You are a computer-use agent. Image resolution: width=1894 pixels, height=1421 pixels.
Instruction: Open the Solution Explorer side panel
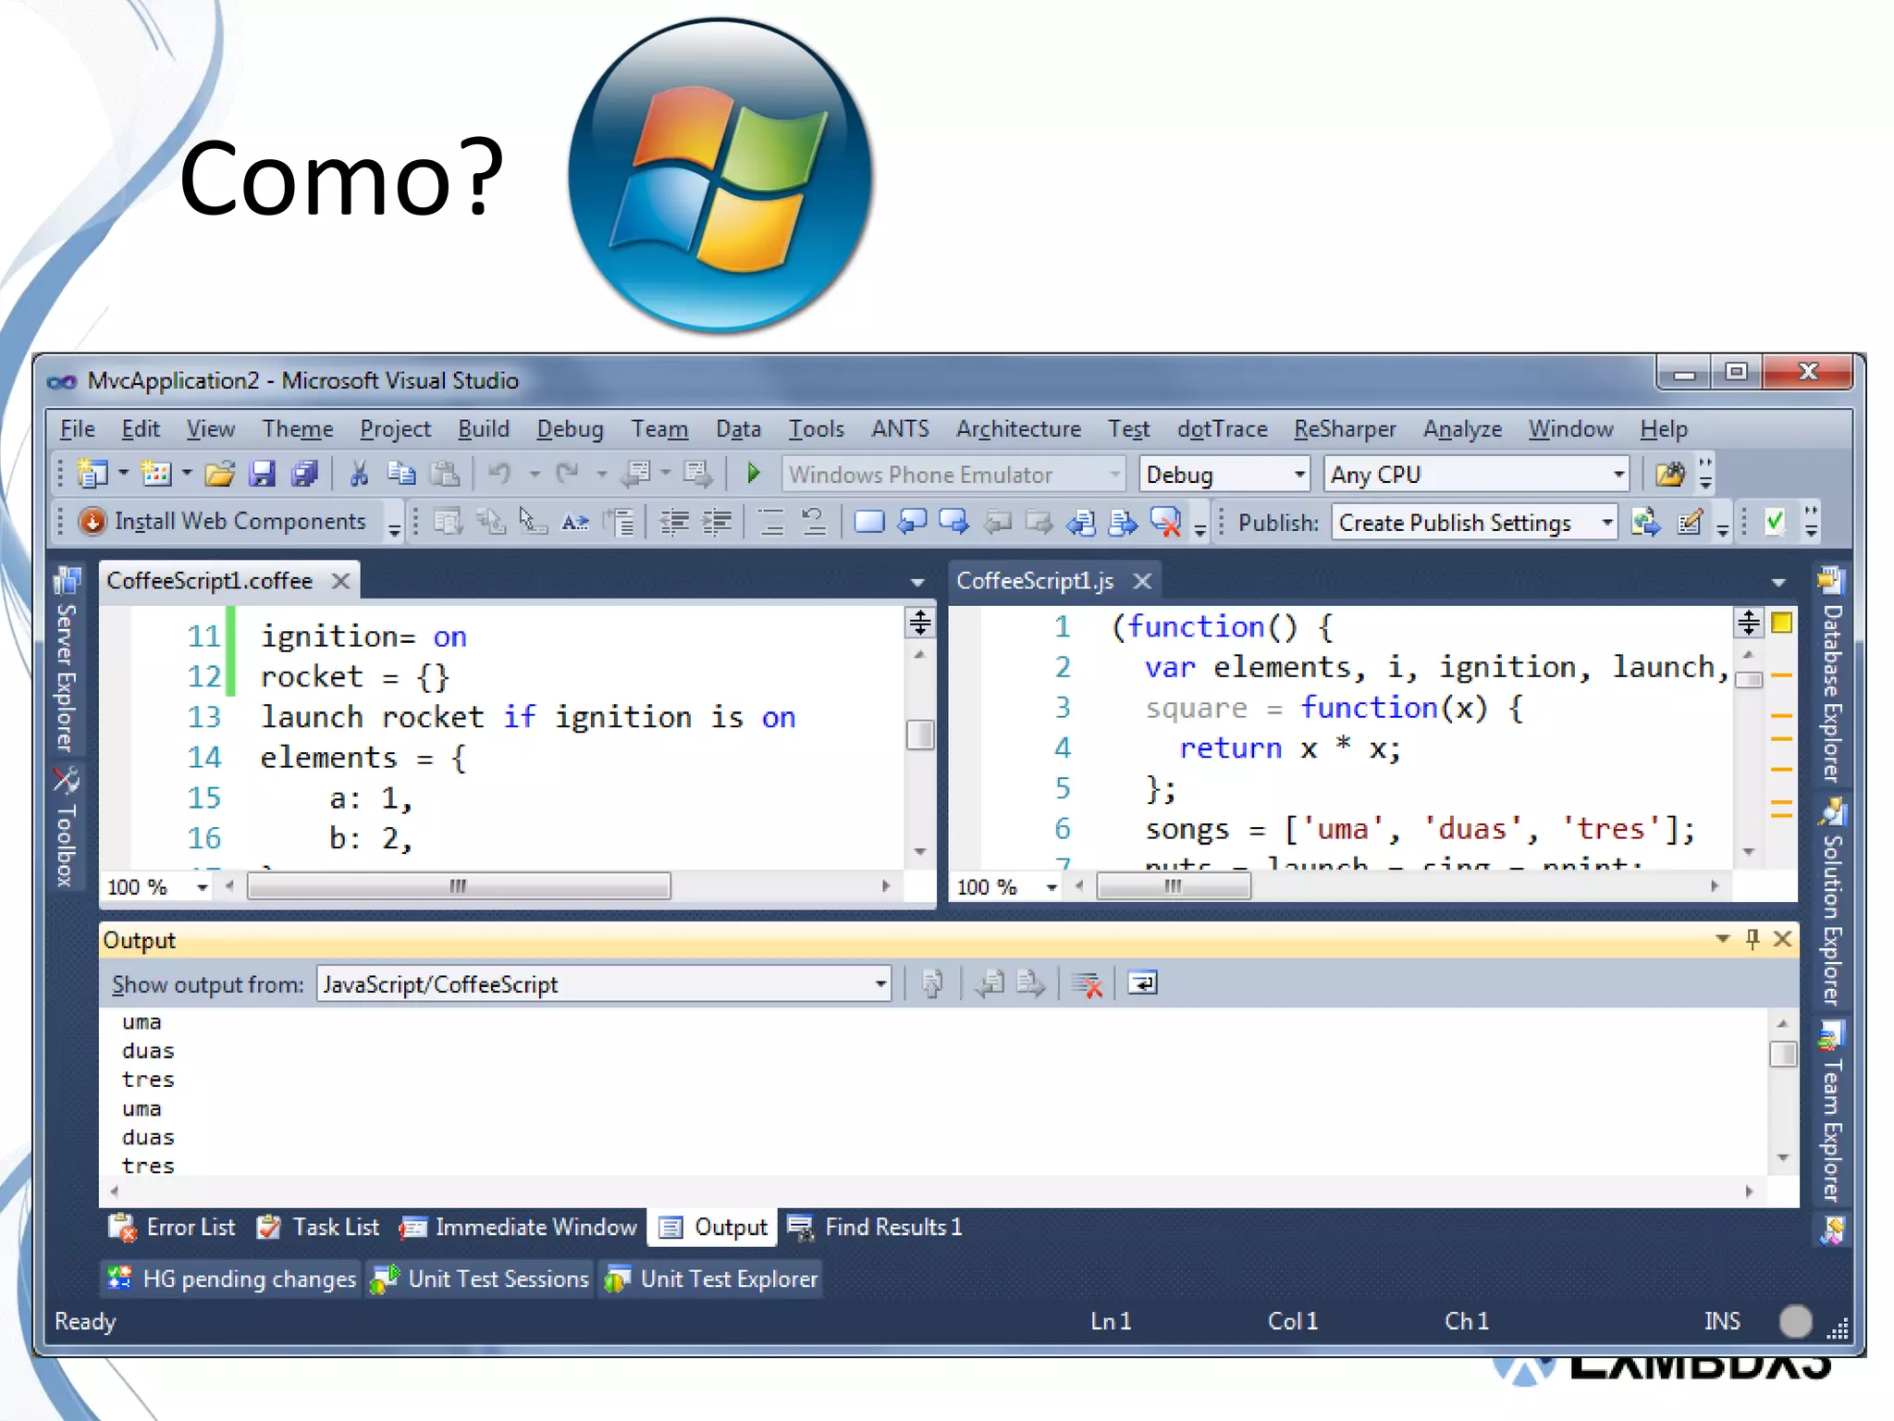pos(1831,903)
